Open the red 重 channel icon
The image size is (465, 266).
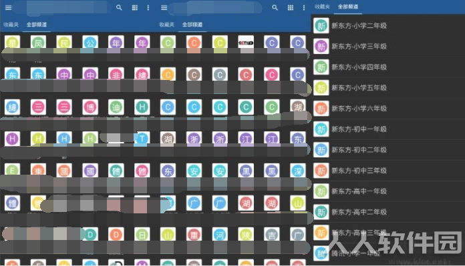click(x=194, y=235)
